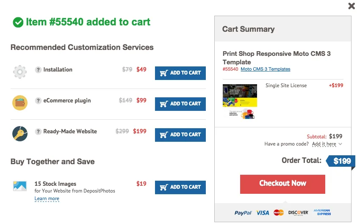Viewport: 357px width, 223px height.
Task: Click the eCommerce plugin wallet icon
Action: tap(20, 102)
